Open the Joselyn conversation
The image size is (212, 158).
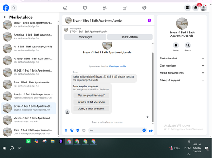tap(28, 96)
